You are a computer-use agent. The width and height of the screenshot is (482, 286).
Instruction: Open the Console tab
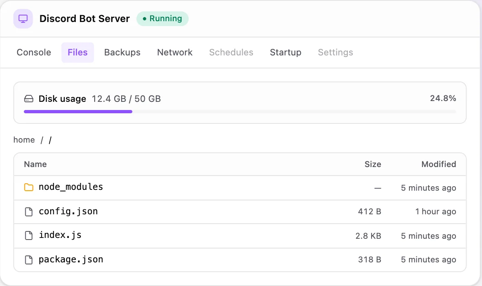(x=34, y=52)
